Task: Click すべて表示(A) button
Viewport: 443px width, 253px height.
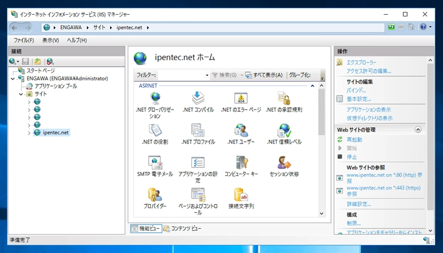Action: 264,75
